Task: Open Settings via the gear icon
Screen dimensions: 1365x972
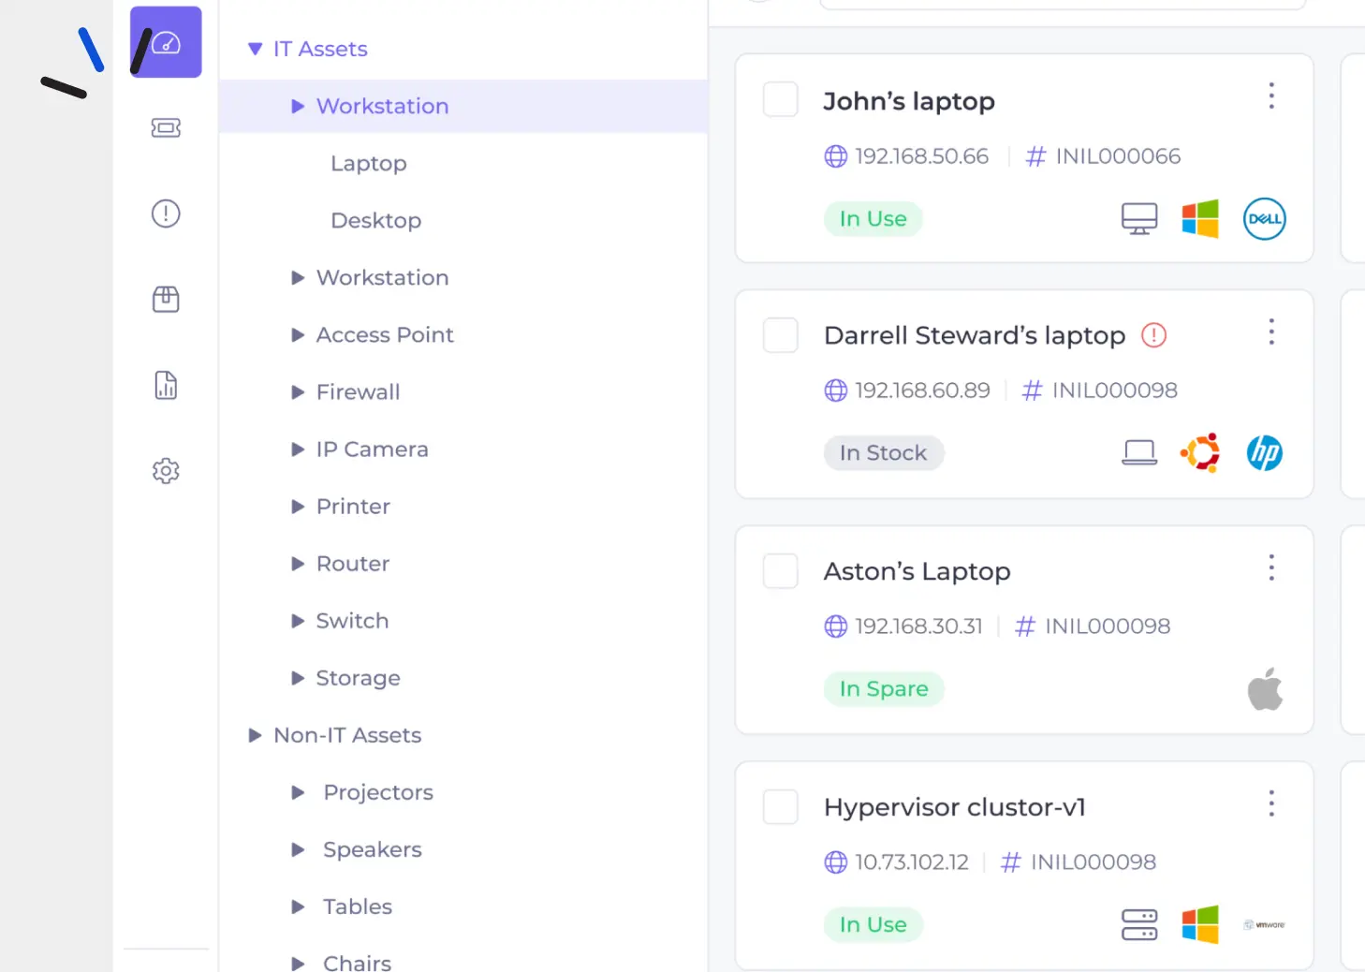Action: (166, 470)
